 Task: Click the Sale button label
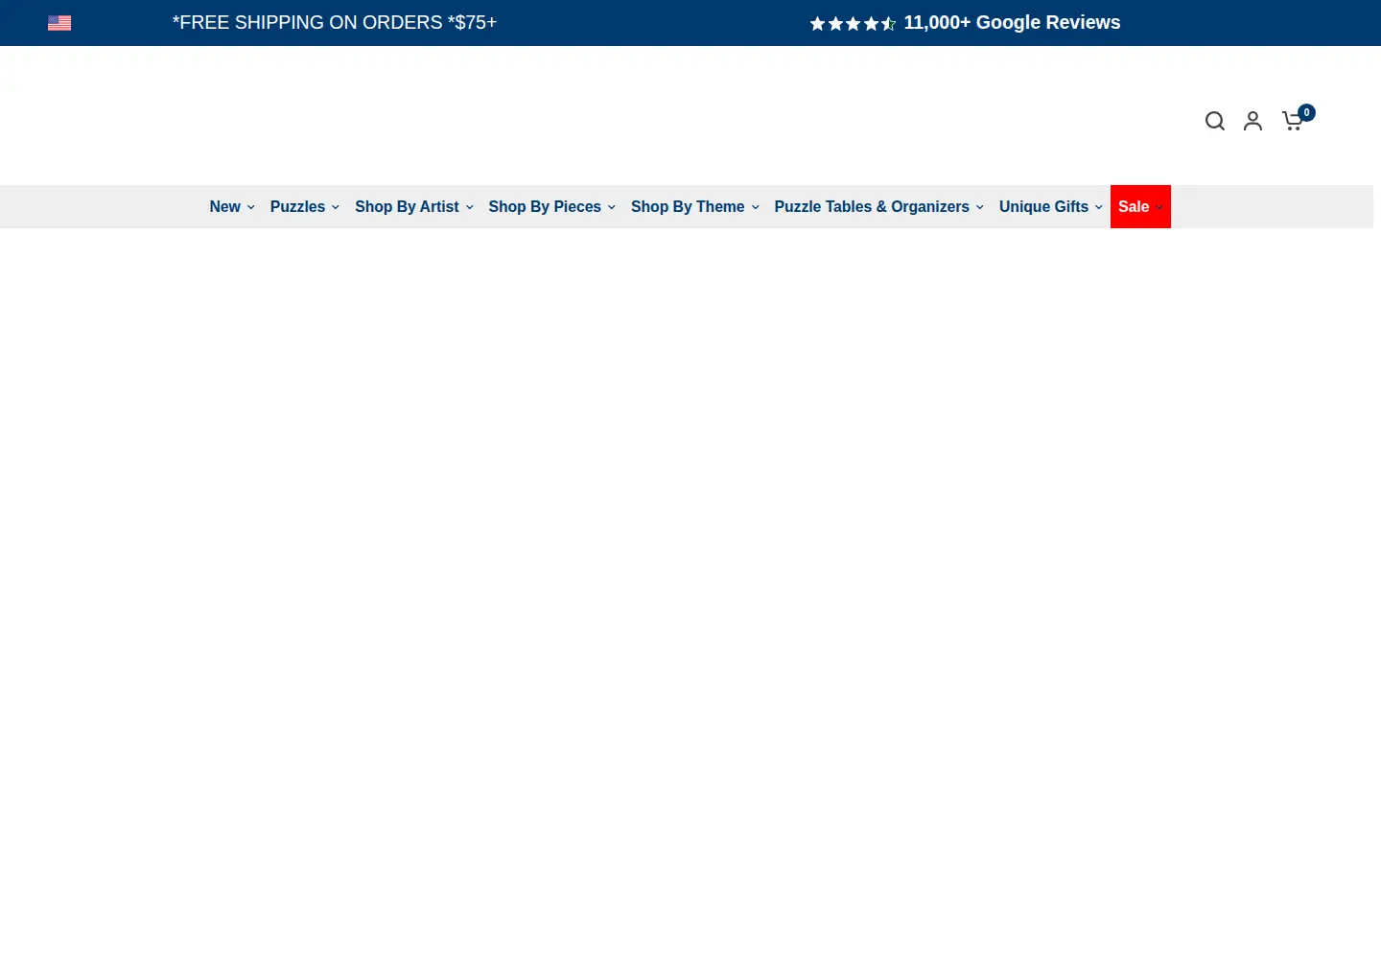pos(1134,206)
